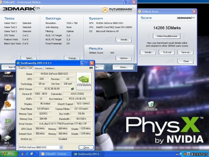Click Options button under Results

click(124, 58)
